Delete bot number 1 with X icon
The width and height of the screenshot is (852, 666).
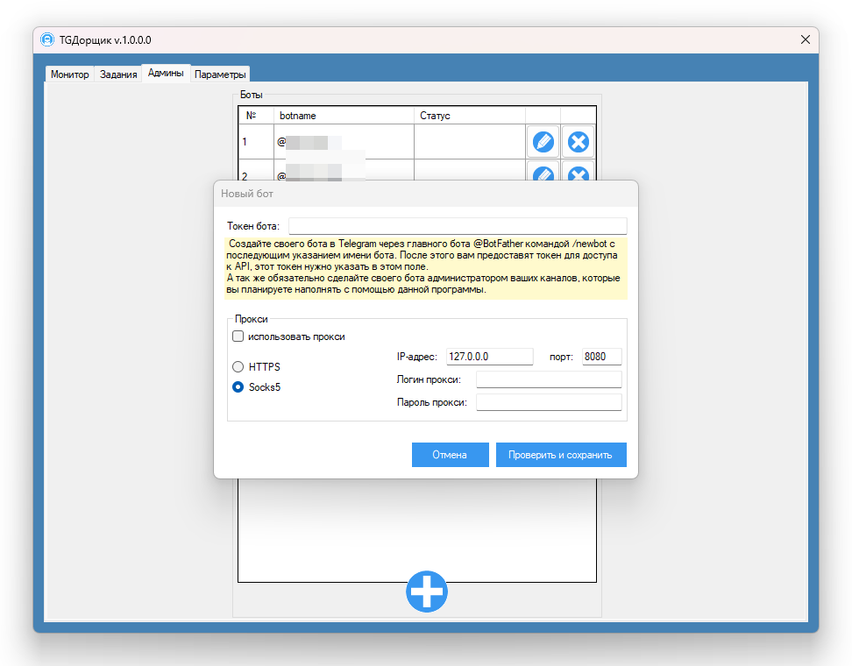[579, 142]
